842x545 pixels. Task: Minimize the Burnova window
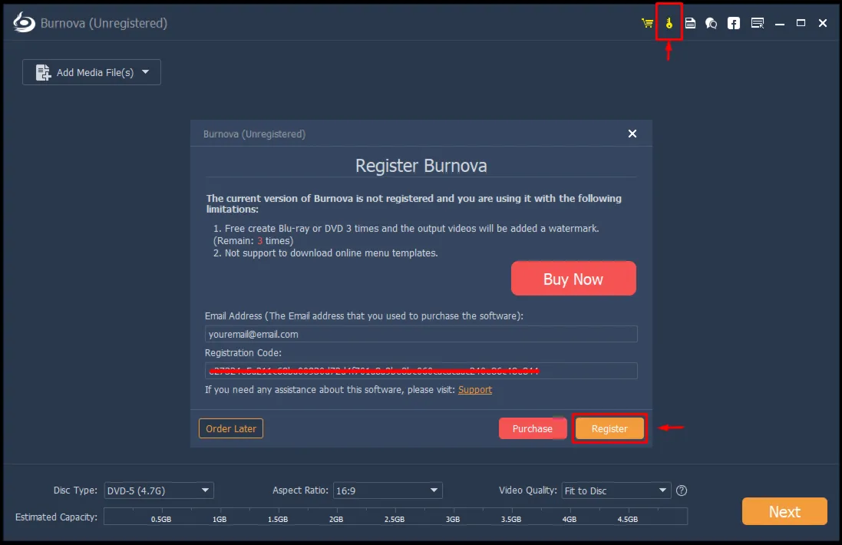[780, 23]
